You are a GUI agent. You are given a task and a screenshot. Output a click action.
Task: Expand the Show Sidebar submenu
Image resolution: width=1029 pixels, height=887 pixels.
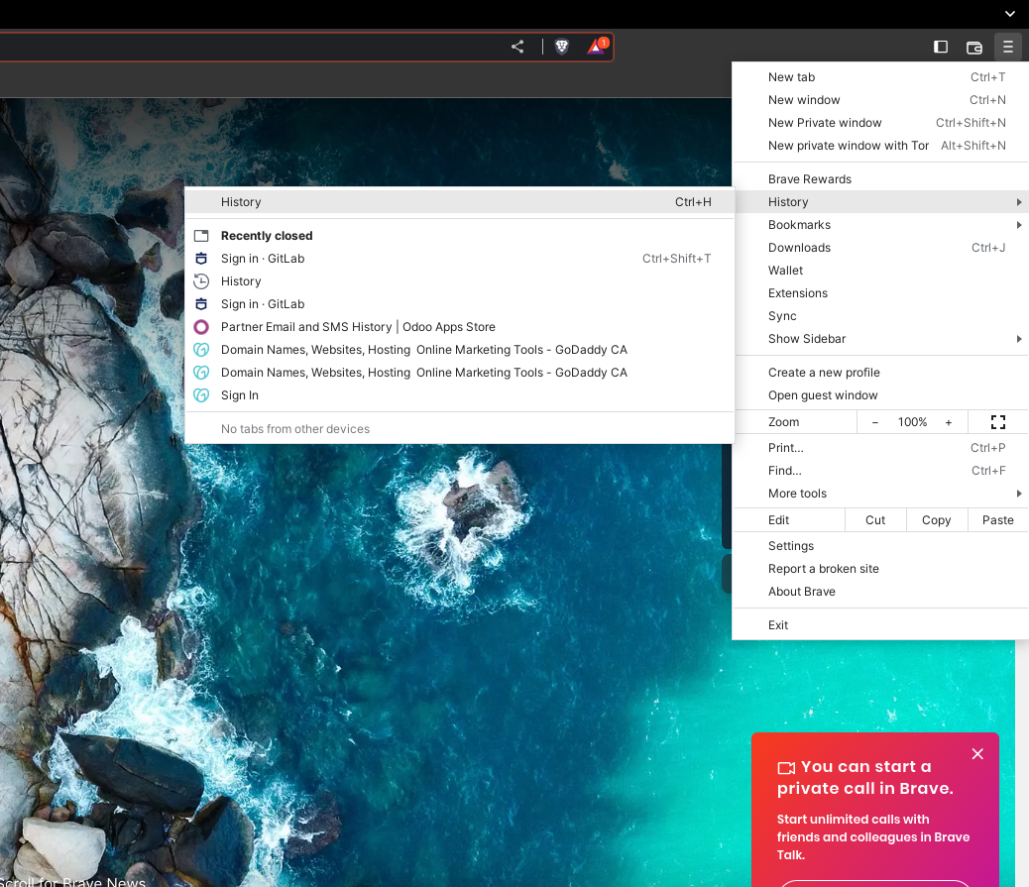click(x=880, y=339)
